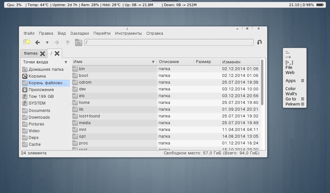Select the media folder icon
The image size is (330, 193).
[75, 123]
